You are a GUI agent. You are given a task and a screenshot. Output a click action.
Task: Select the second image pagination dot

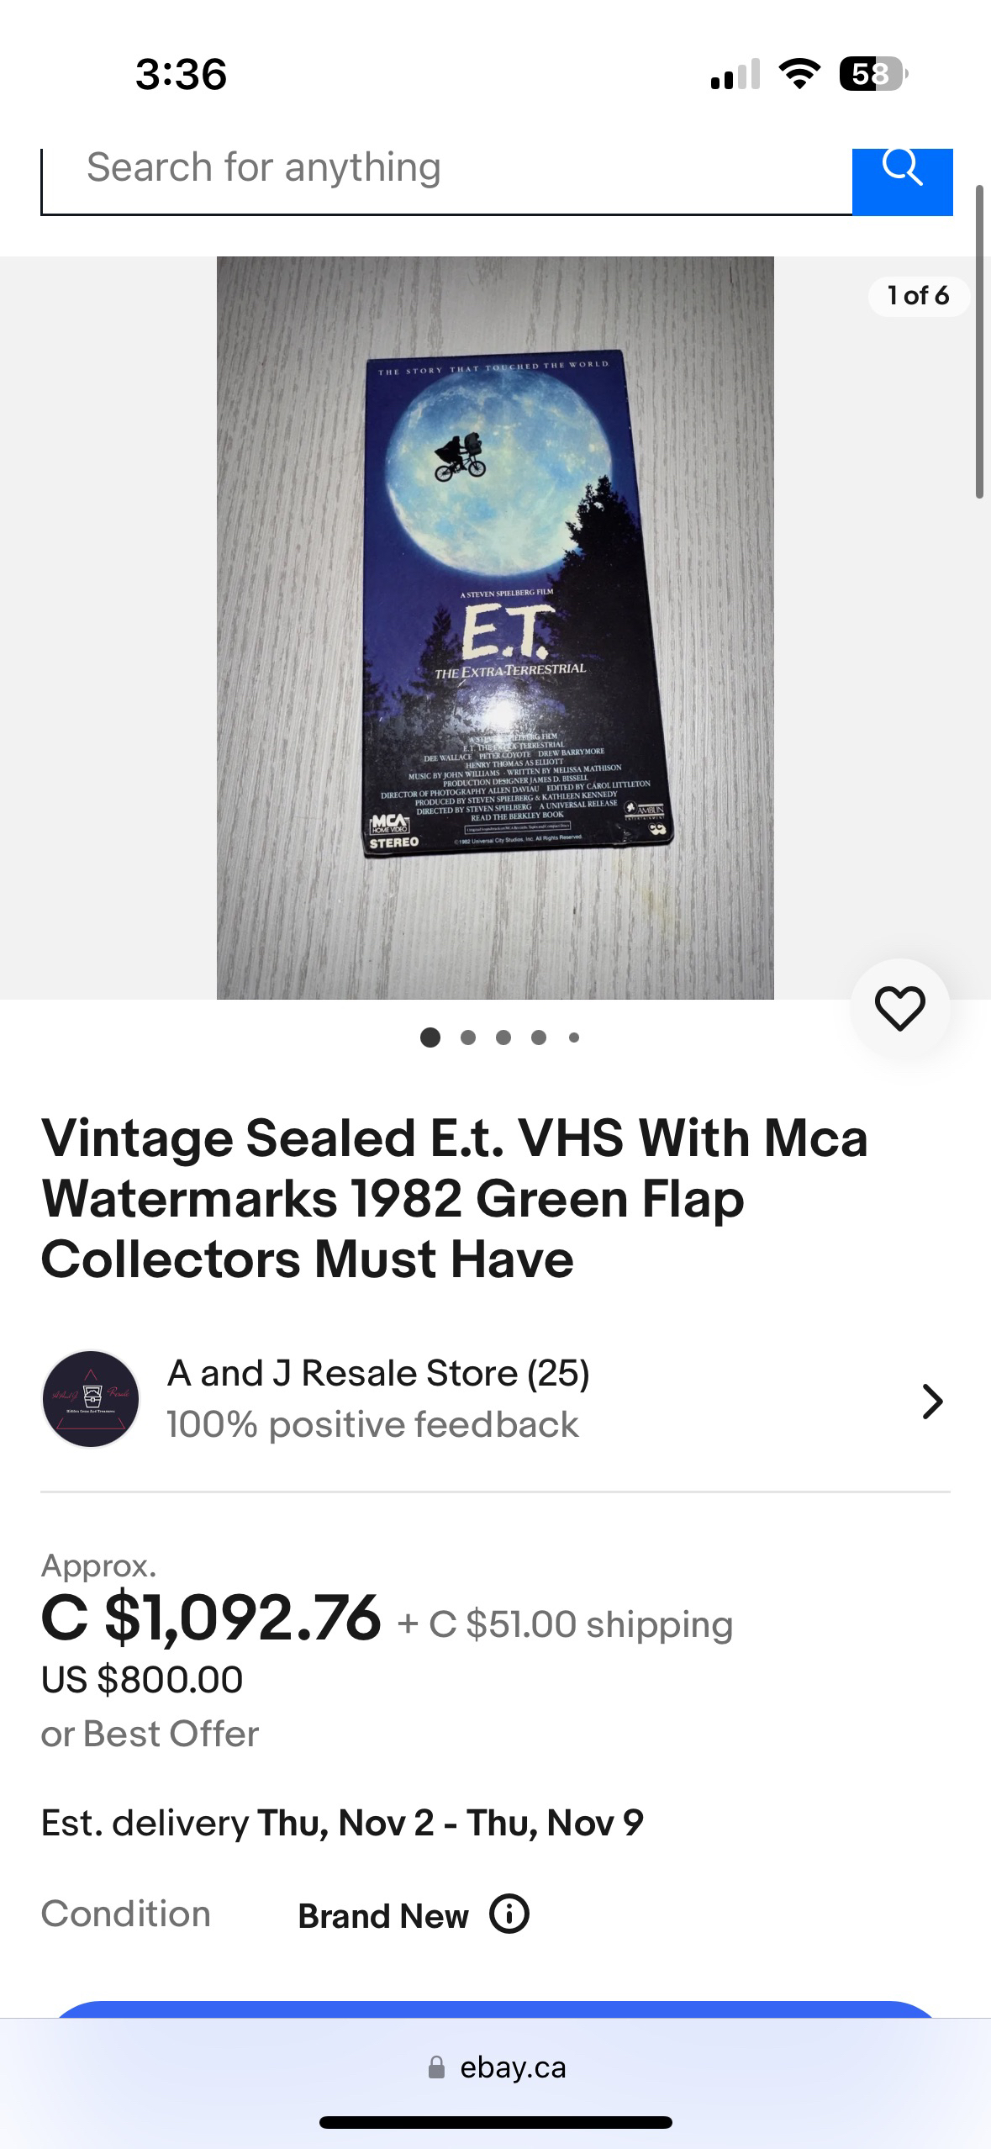pos(468,1038)
